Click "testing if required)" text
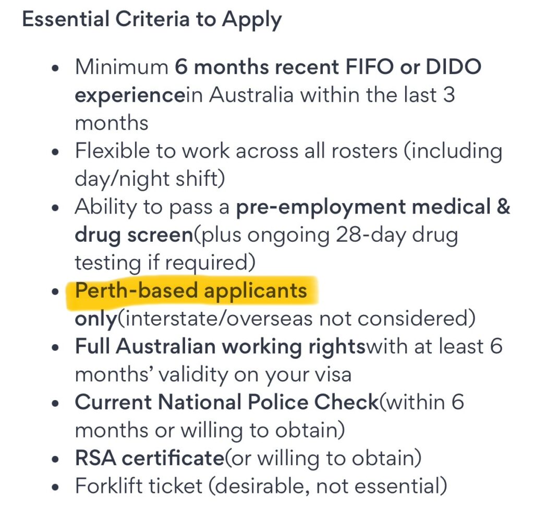The width and height of the screenshot is (534, 518). (x=165, y=263)
